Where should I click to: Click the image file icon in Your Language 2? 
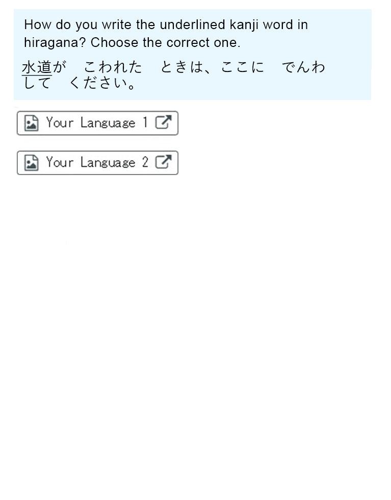point(32,163)
